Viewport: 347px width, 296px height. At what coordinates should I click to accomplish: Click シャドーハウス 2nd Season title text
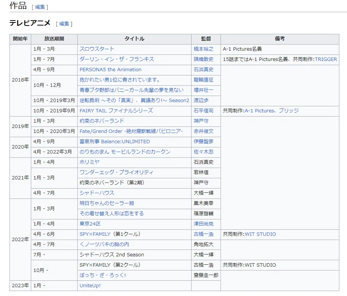click(x=112, y=255)
